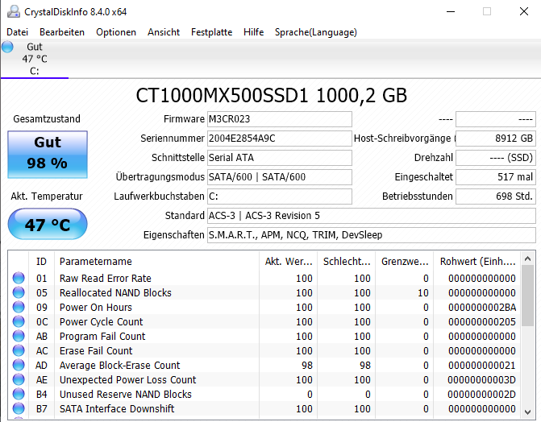The width and height of the screenshot is (541, 422).
Task: Open the Sprache(Language) menu
Action: [316, 32]
